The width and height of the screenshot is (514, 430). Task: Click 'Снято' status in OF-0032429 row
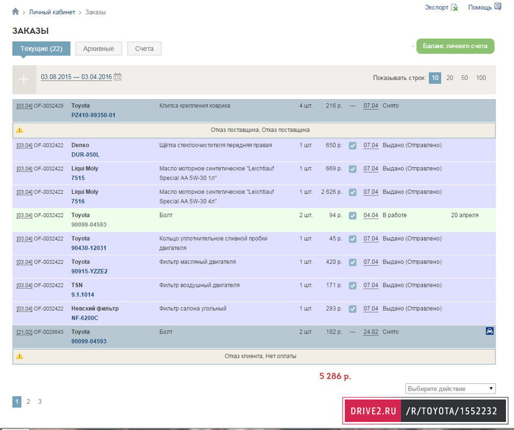click(391, 106)
